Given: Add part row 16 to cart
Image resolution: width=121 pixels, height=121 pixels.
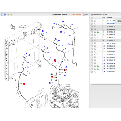Looking at the screenshot, I should (x=95, y=63).
